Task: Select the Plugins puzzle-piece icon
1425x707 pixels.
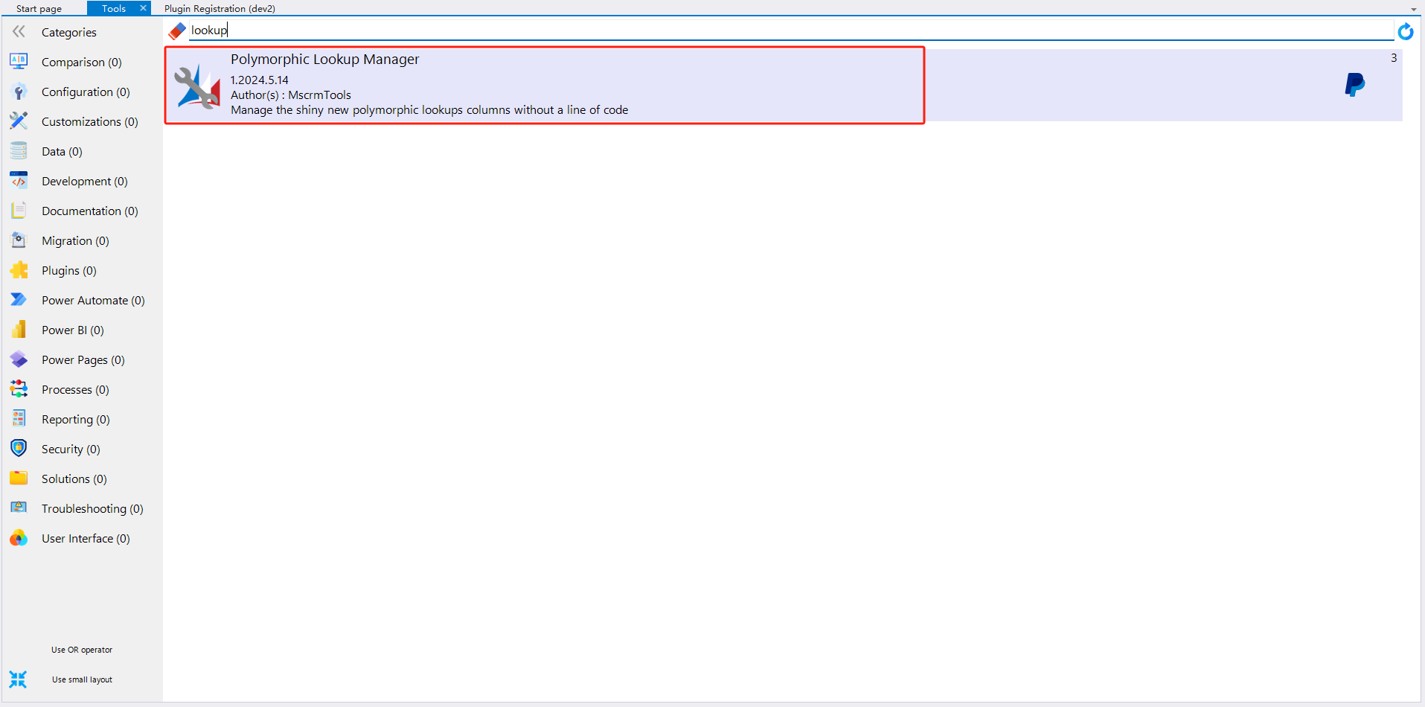Action: click(19, 269)
